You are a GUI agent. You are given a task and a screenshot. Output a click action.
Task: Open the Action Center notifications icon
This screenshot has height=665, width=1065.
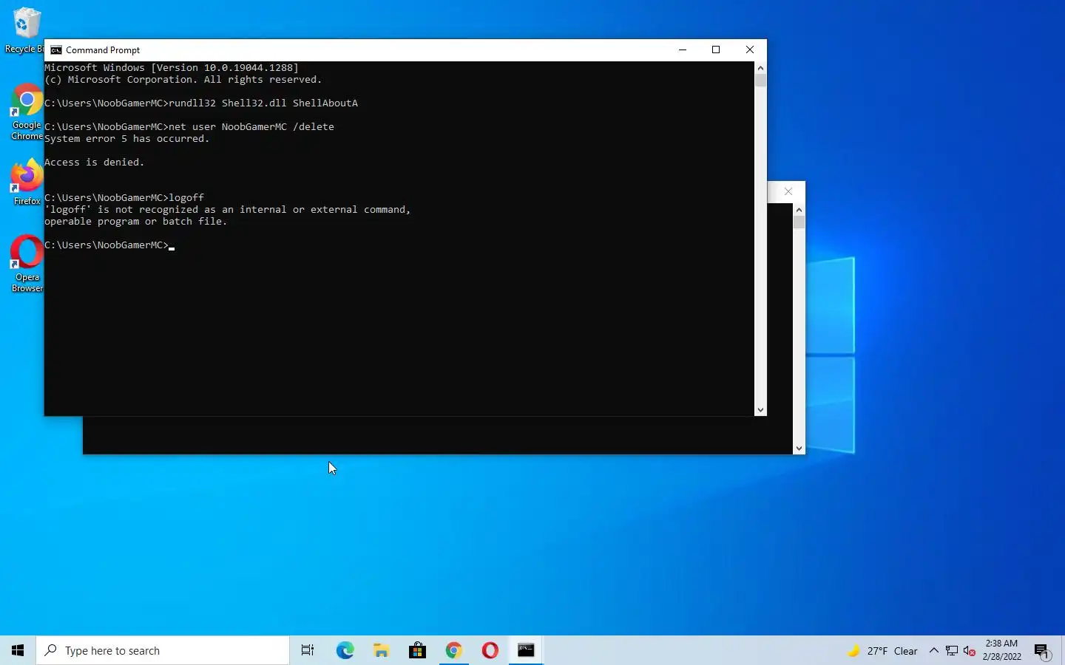[1042, 651]
